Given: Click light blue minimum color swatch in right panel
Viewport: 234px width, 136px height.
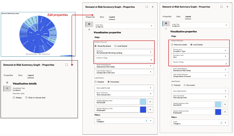Looking at the screenshot, I should (218, 104).
